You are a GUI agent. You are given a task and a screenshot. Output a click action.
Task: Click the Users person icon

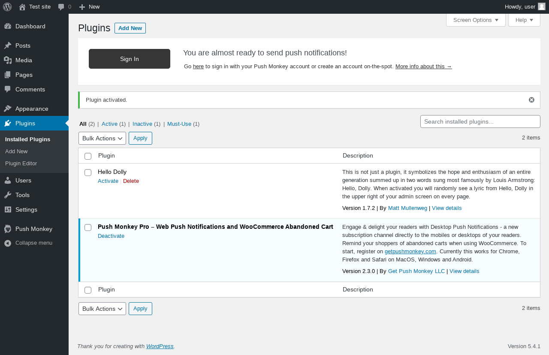(8, 180)
